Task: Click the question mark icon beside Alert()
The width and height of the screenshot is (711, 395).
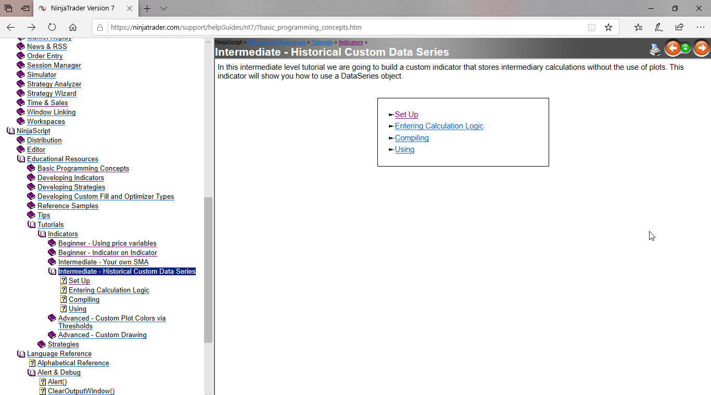Action: coord(43,381)
